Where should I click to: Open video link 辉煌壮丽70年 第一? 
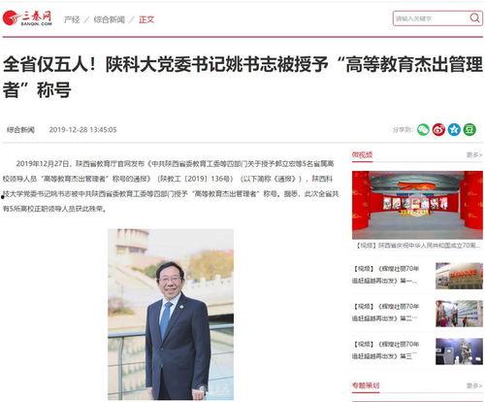point(386,275)
